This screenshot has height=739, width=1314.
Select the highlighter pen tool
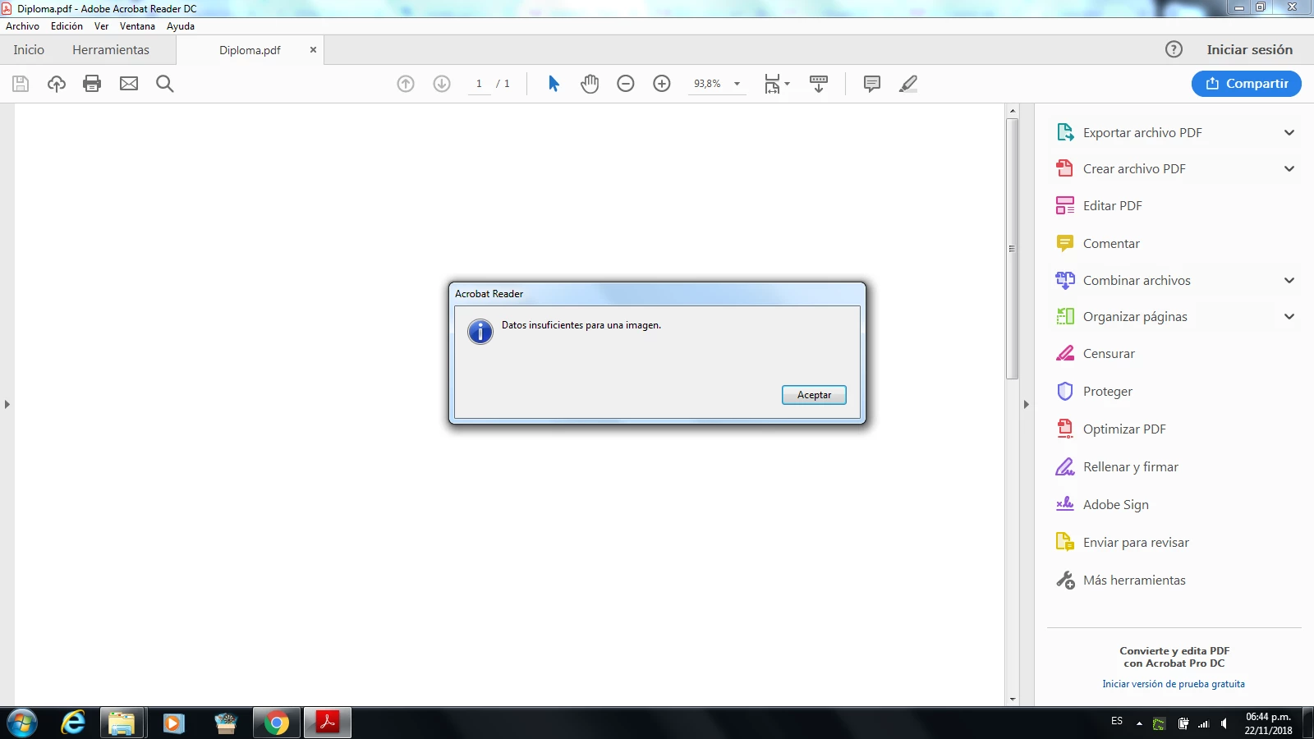tap(908, 84)
